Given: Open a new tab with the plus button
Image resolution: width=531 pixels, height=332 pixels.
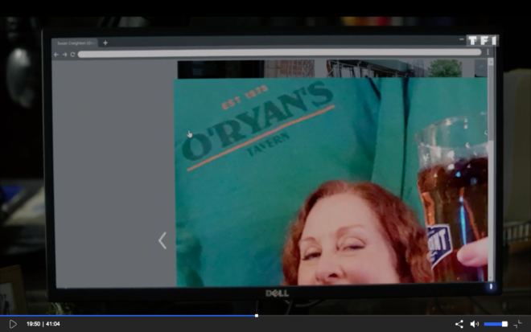Looking at the screenshot, I should coord(105,43).
